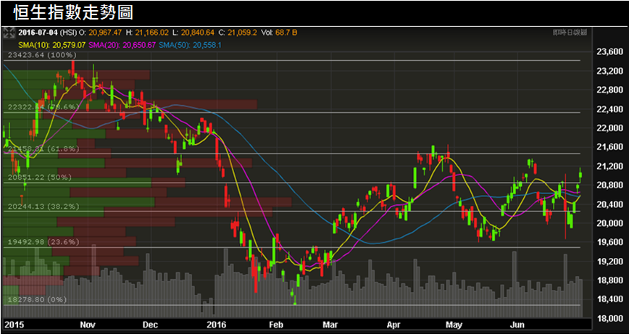This screenshot has height=334, width=629.
Task: Click the magenta SMA(20) indicator label
Action: [x=122, y=45]
